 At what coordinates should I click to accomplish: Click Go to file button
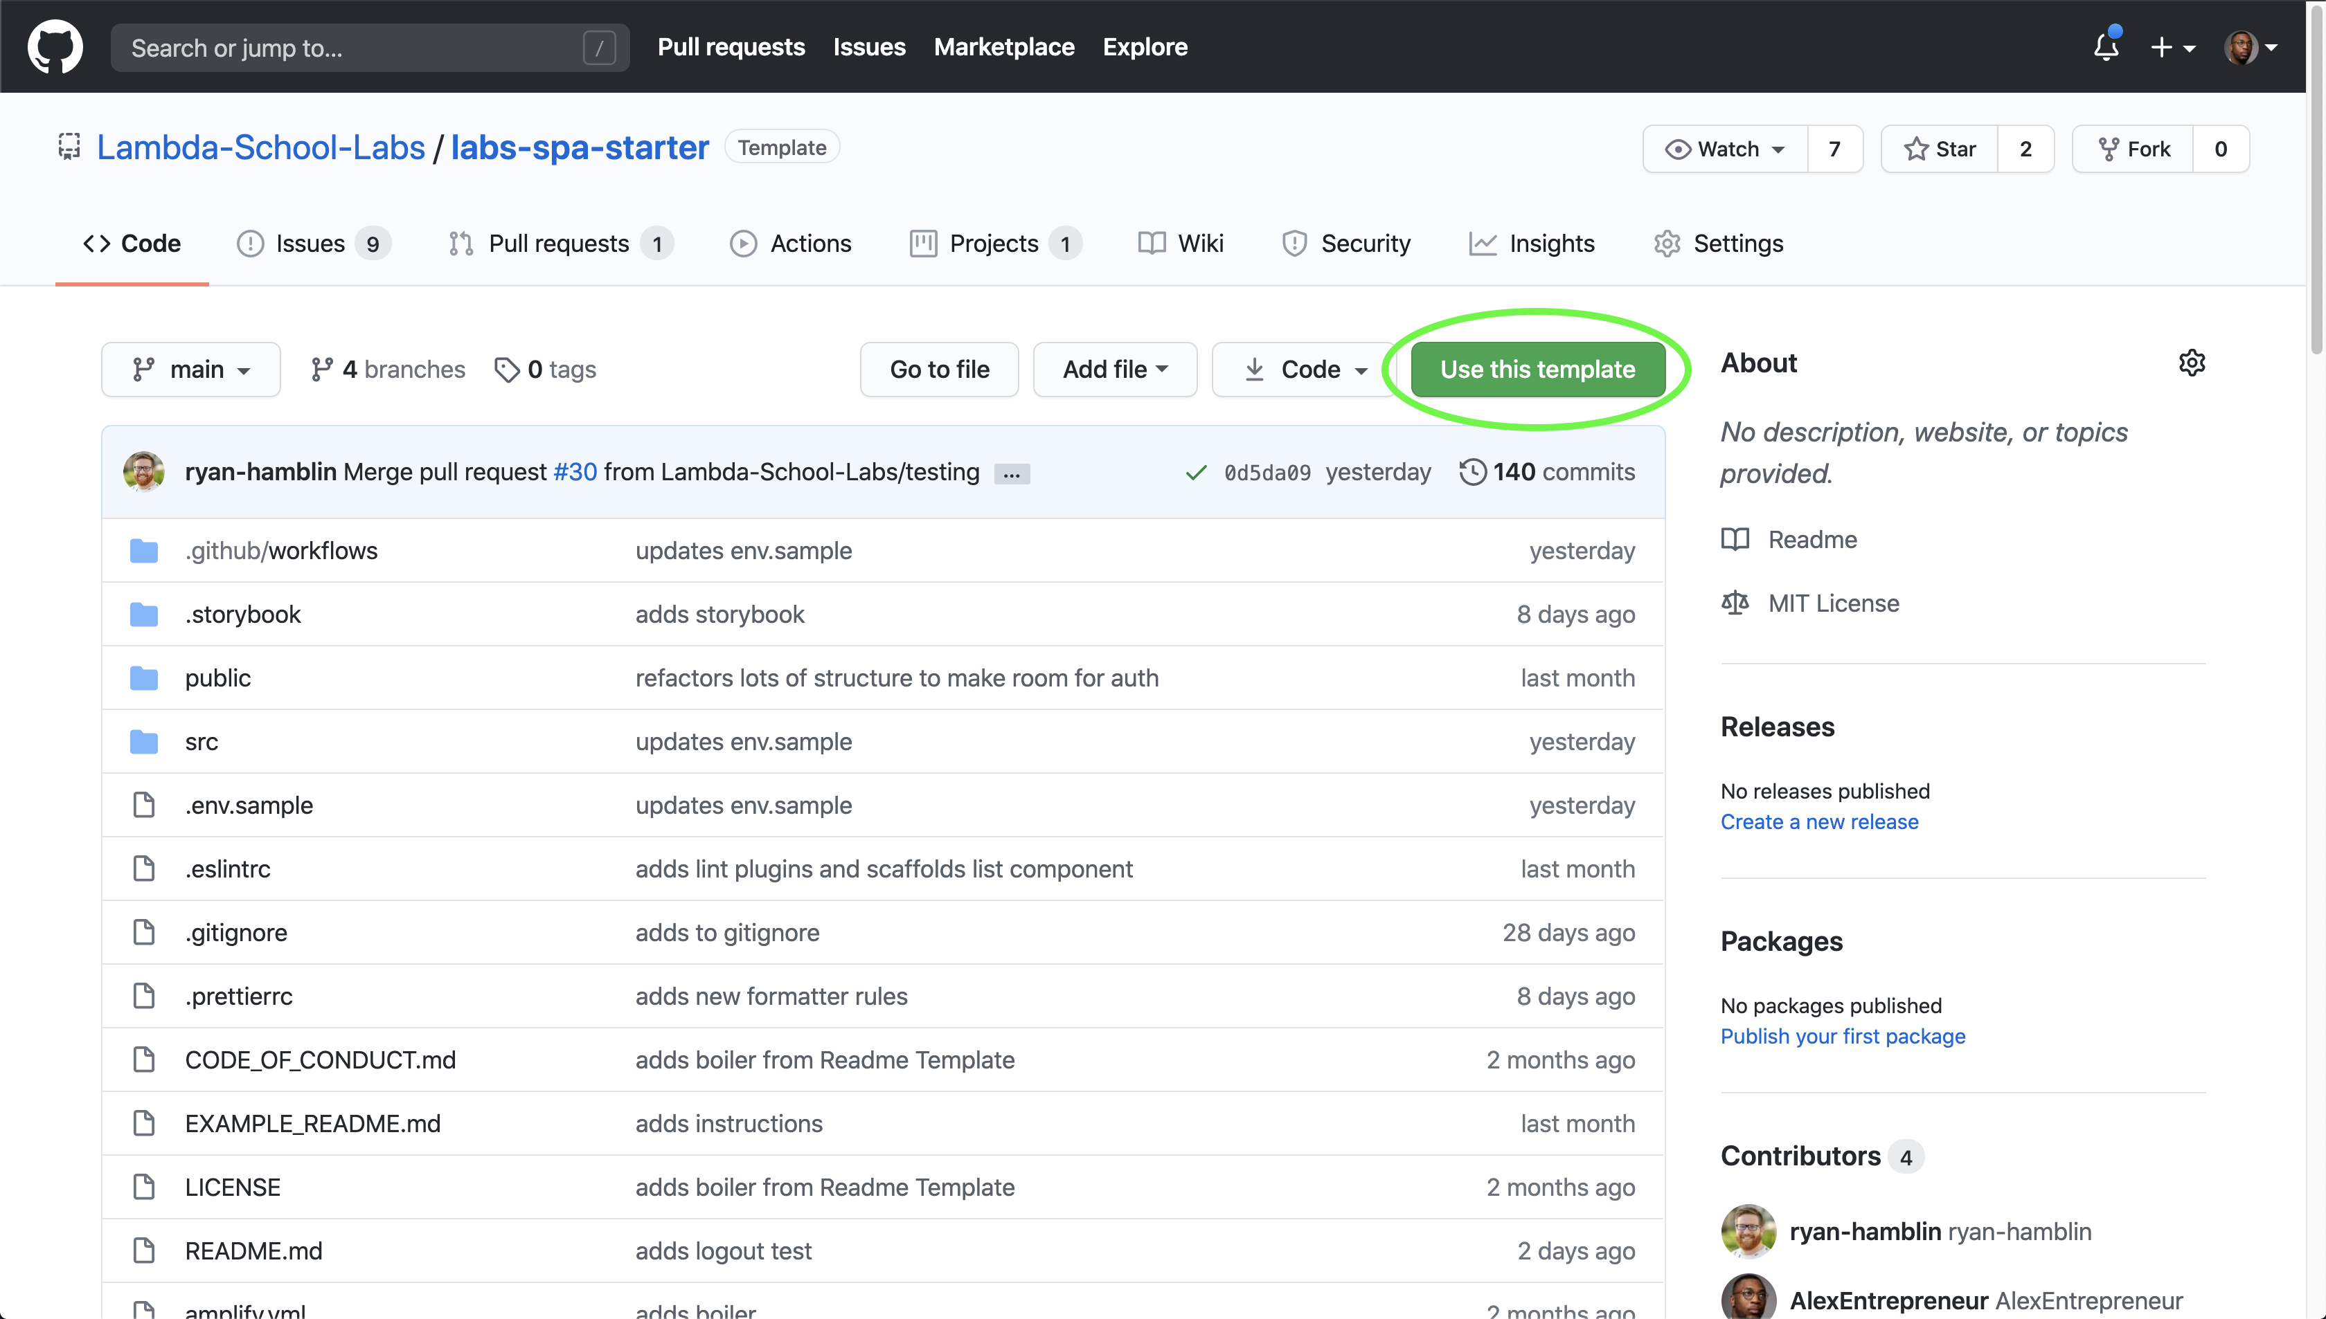click(x=939, y=370)
